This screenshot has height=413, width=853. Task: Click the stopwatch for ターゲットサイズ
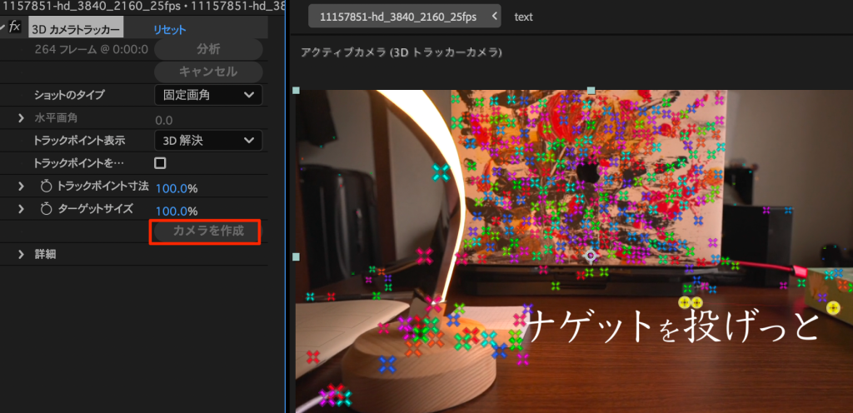[x=46, y=211]
